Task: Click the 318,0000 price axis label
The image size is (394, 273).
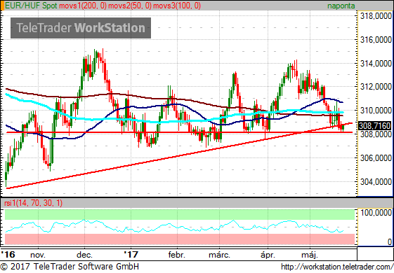Action: coord(376,16)
